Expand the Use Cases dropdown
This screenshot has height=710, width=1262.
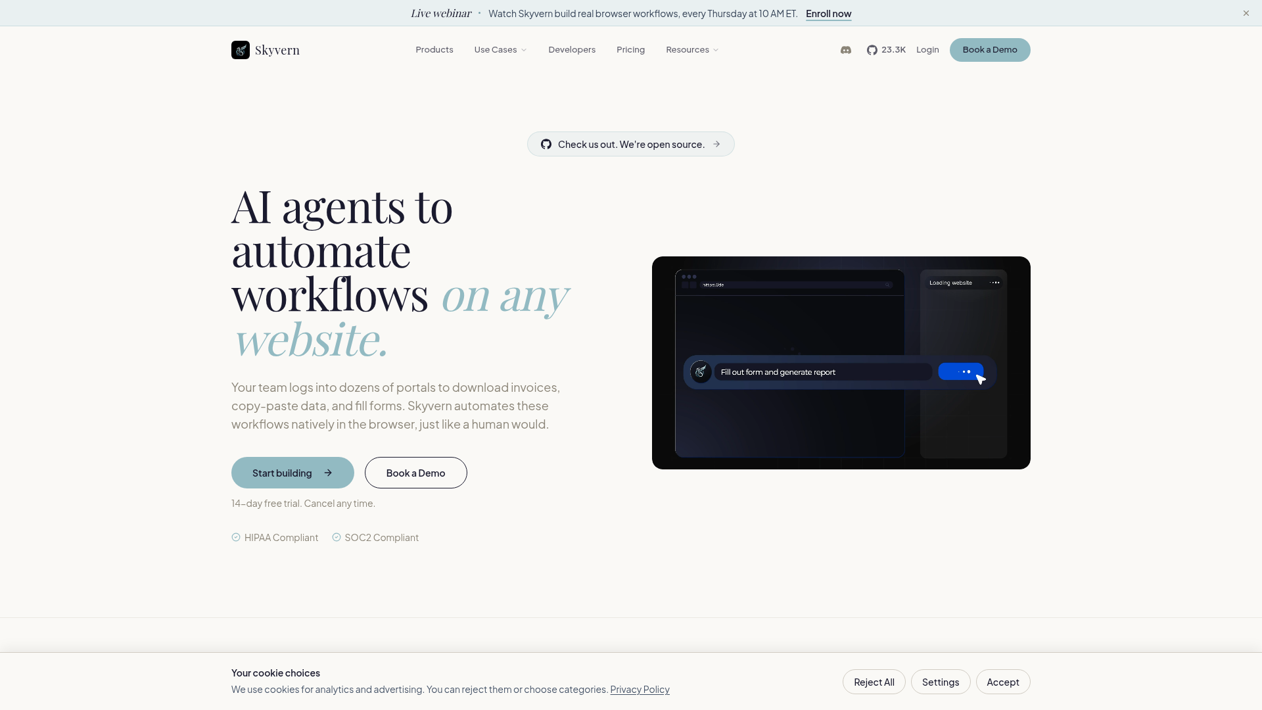[500, 50]
